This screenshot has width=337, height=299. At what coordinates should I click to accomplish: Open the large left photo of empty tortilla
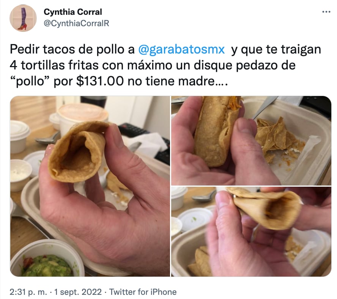pyautogui.click(x=90, y=186)
